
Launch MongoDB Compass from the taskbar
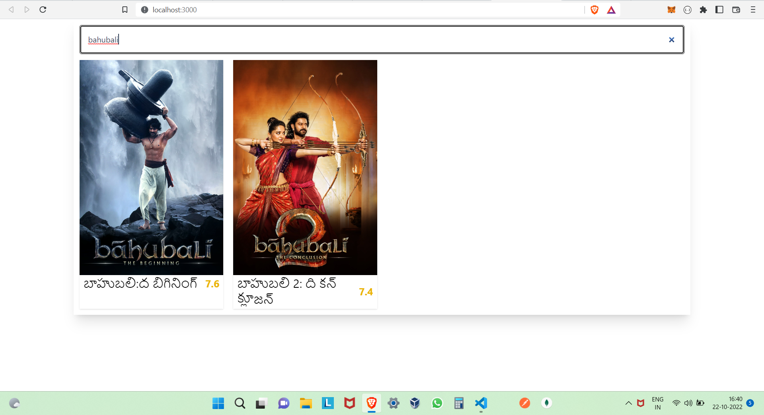tap(547, 403)
